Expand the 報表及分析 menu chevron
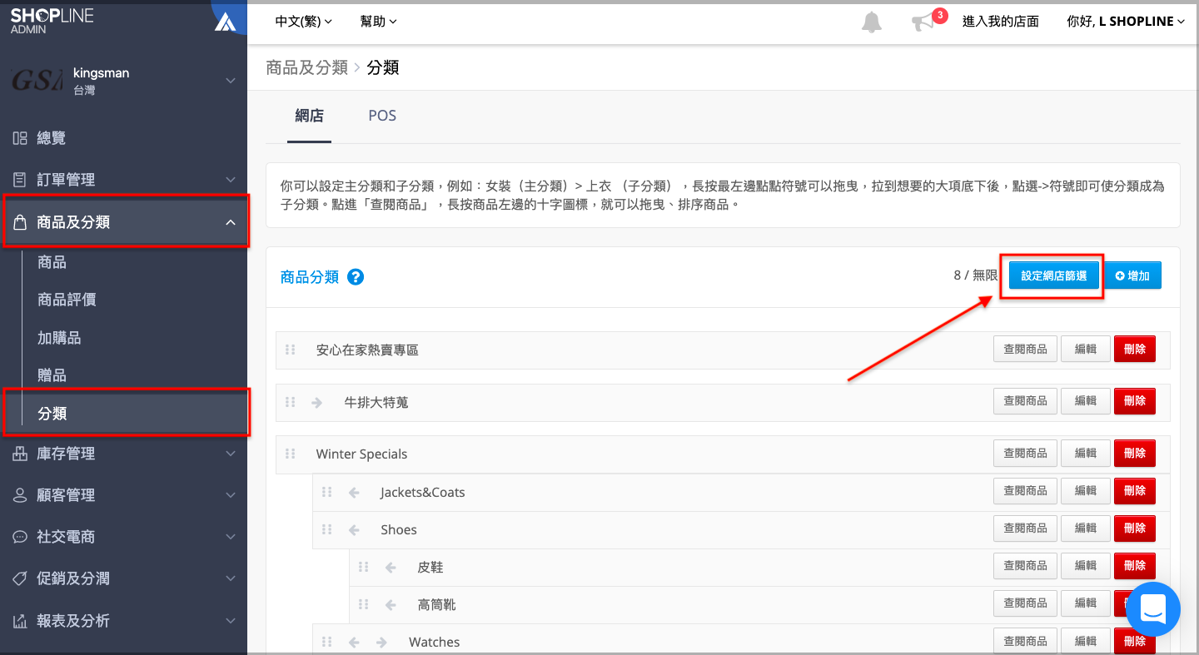This screenshot has width=1199, height=655. point(231,621)
